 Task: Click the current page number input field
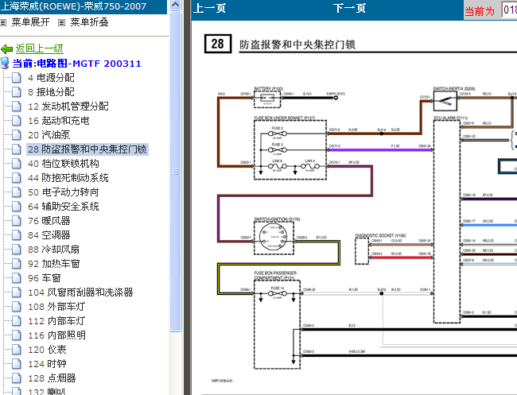509,10
